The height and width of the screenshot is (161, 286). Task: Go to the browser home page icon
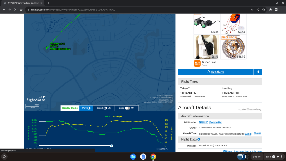coord(21,10)
